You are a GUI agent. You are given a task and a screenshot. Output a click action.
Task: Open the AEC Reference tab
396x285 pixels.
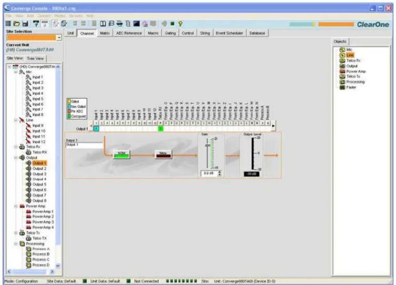(129, 33)
